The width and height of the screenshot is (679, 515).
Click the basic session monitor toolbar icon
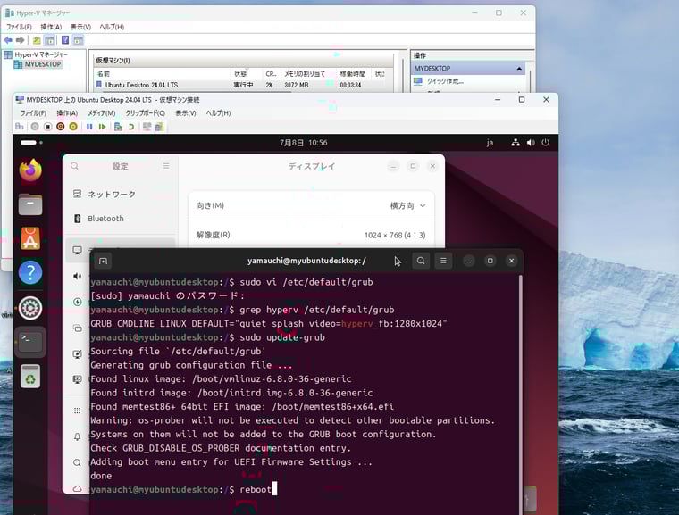pyautogui.click(x=147, y=127)
